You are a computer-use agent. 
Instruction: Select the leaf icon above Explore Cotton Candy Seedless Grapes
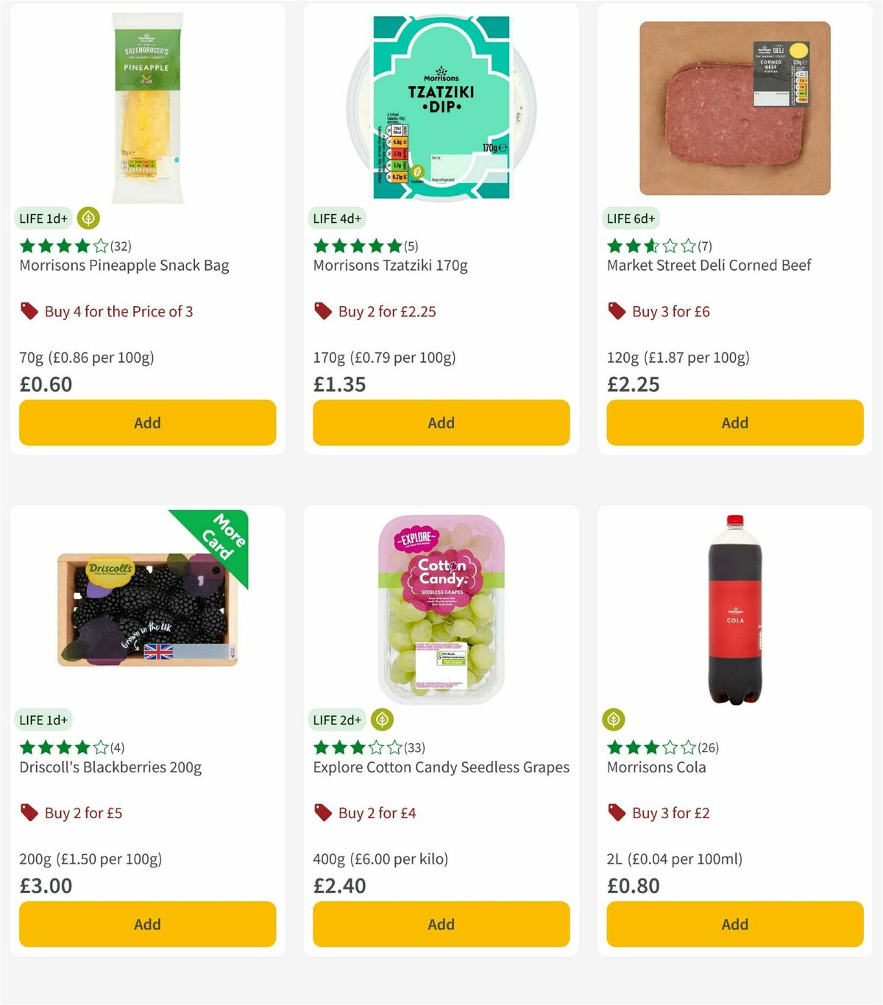(381, 720)
